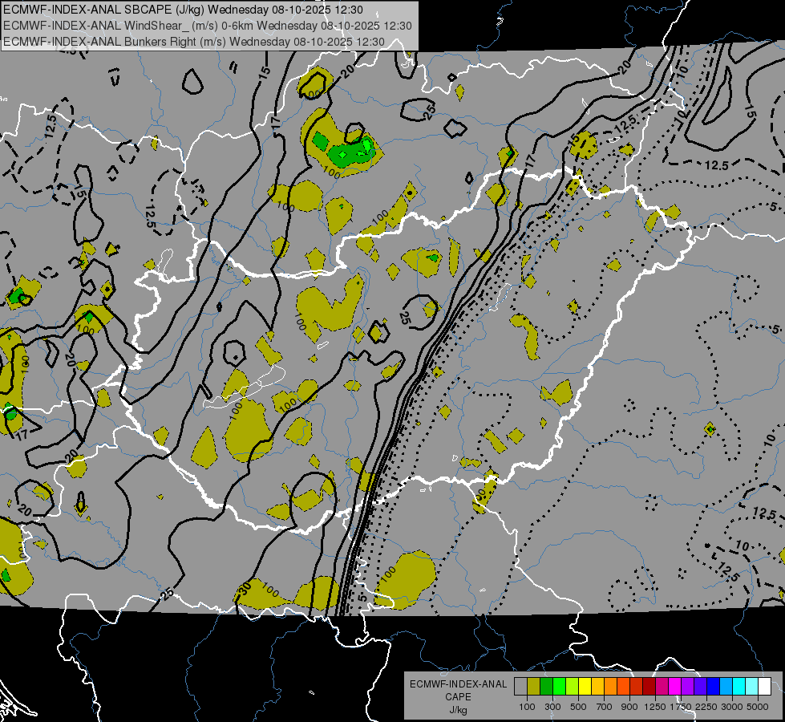Click the 2250 legend scale value

(x=706, y=707)
